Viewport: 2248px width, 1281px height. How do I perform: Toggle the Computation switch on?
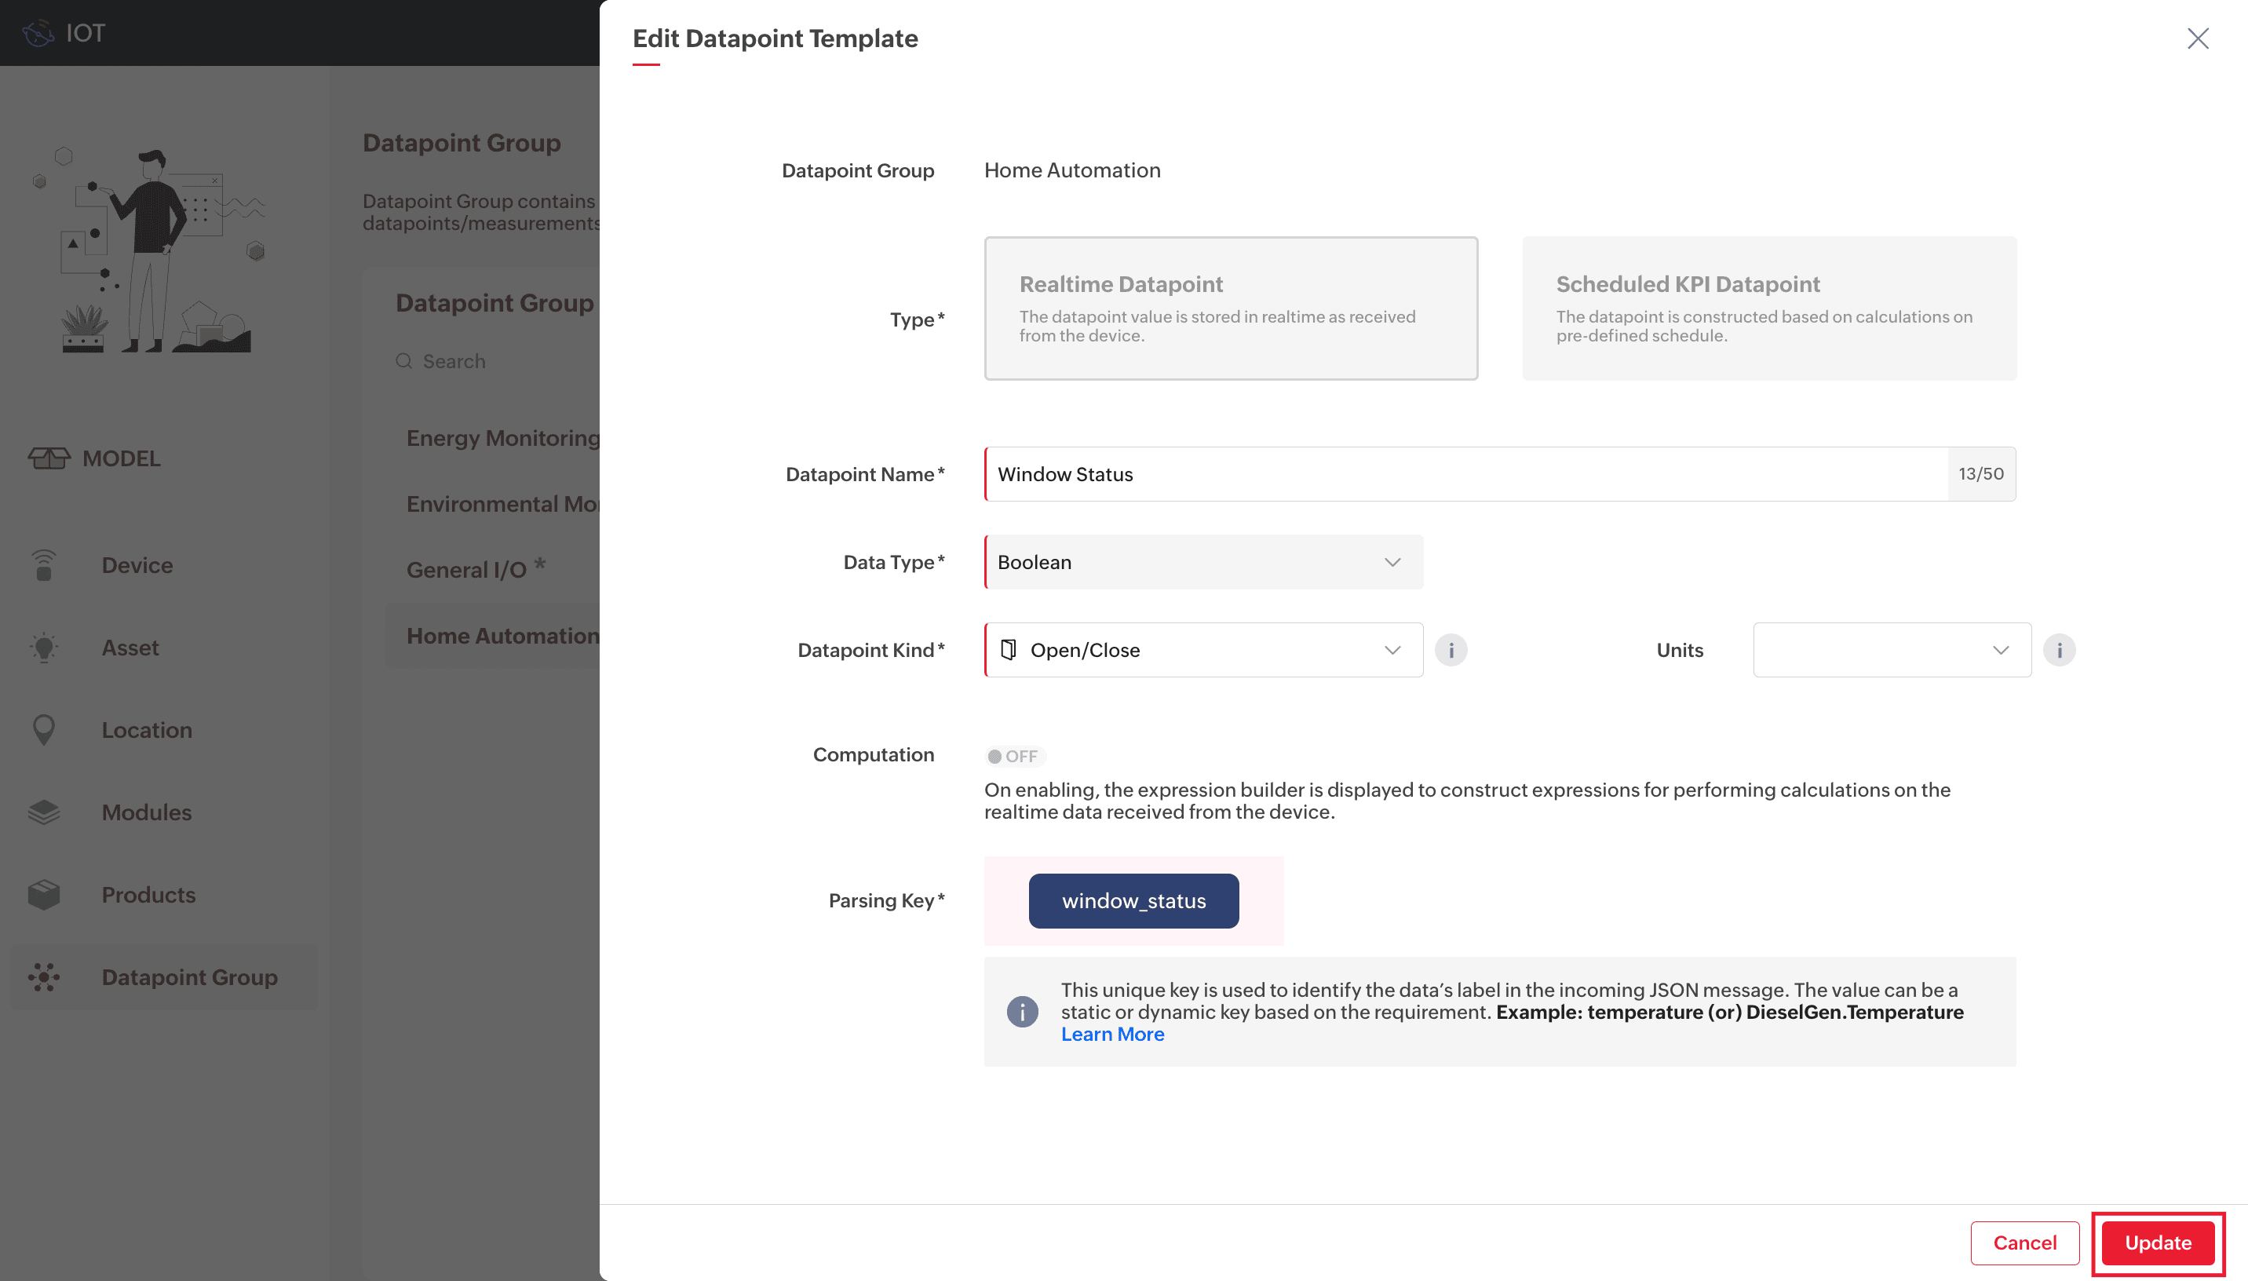tap(1013, 756)
